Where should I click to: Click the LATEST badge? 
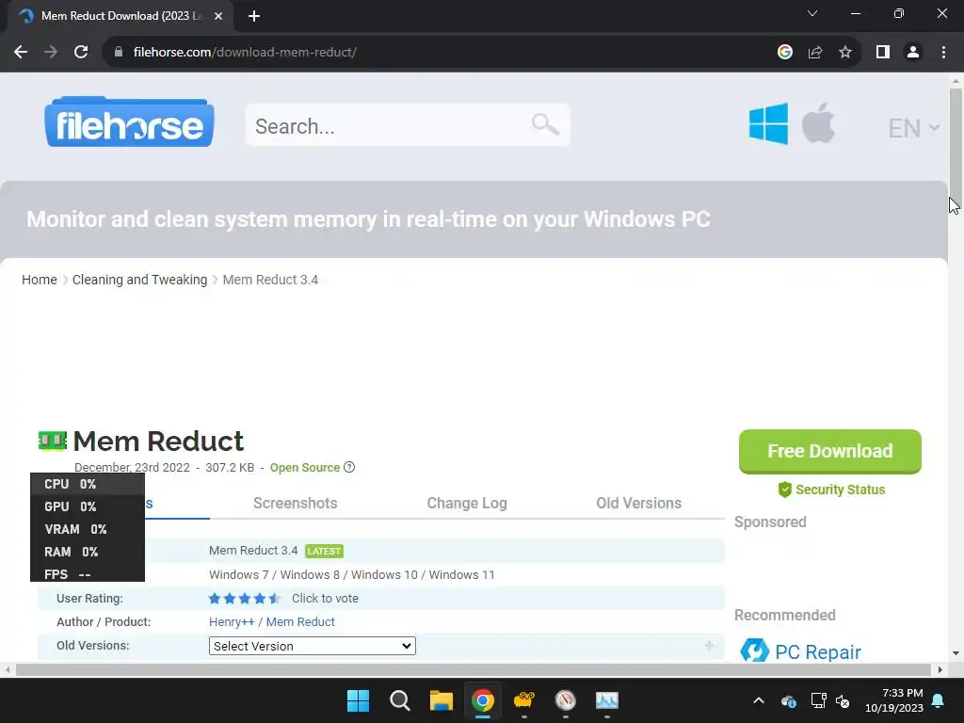pos(324,551)
